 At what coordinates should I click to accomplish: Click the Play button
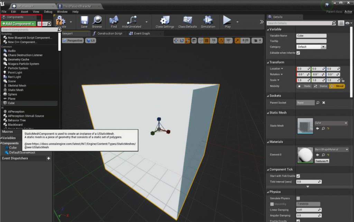[x=227, y=22]
